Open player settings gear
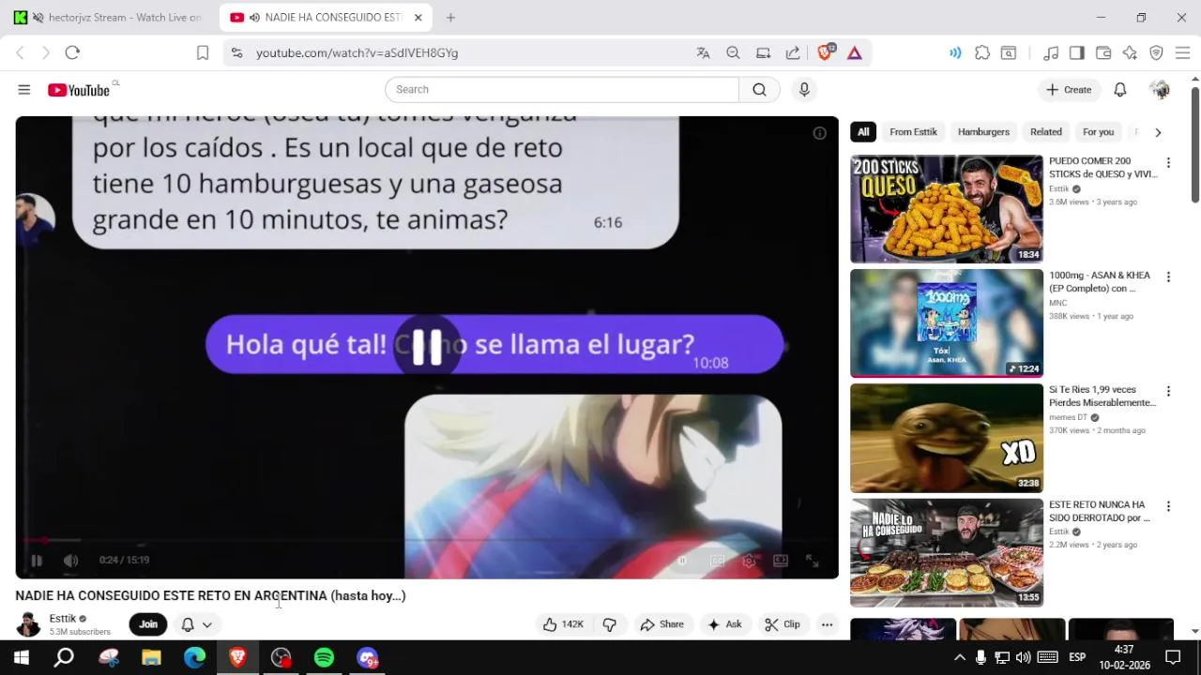 [749, 561]
